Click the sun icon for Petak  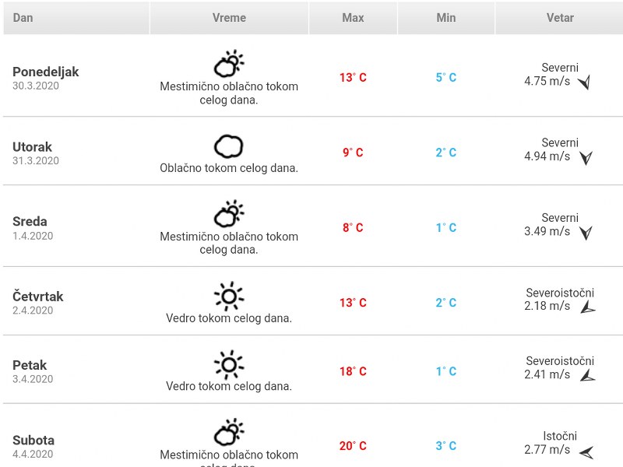coord(229,364)
